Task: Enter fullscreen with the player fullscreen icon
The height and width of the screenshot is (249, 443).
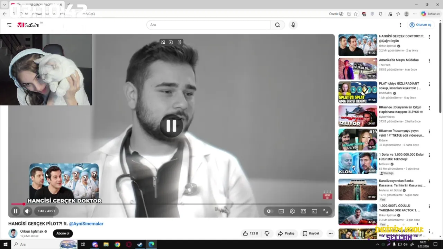Action: (326, 211)
